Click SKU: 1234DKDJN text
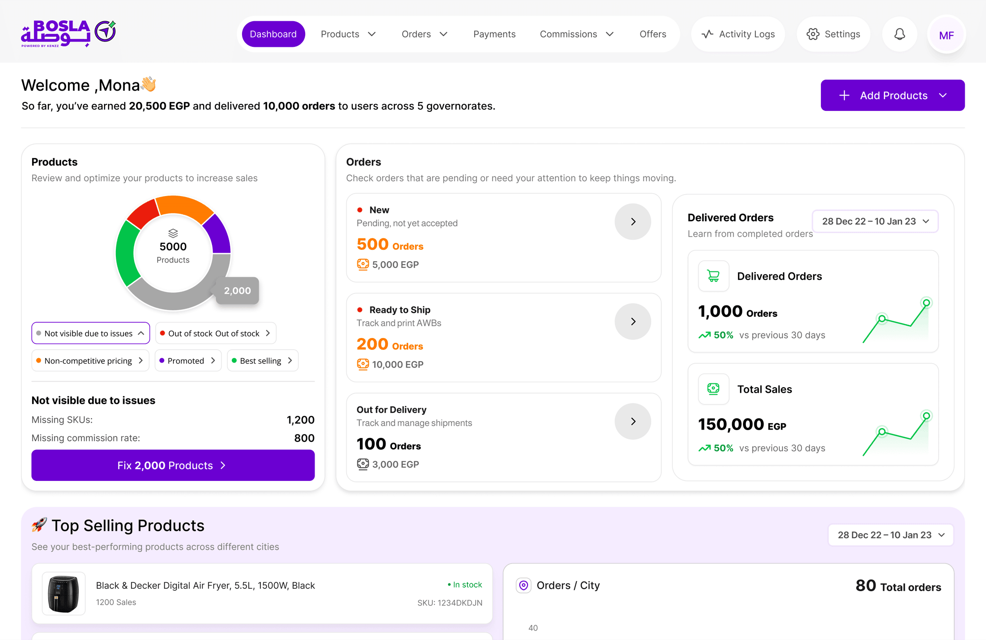Image resolution: width=986 pixels, height=640 pixels. tap(450, 603)
